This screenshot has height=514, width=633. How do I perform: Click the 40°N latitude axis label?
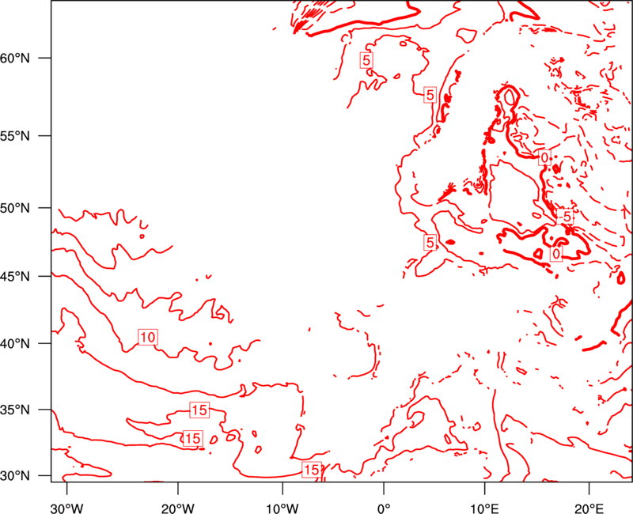coord(15,344)
